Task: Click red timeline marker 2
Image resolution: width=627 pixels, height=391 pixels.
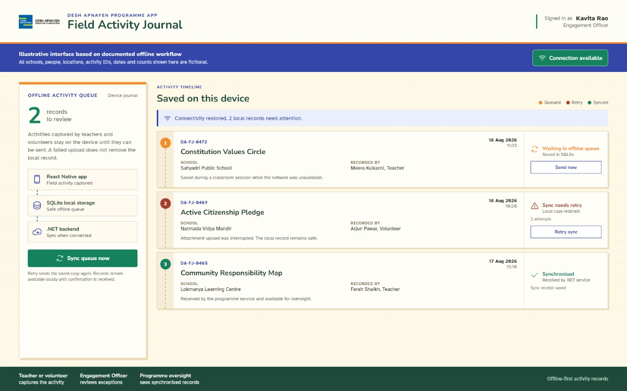Action: (x=165, y=204)
